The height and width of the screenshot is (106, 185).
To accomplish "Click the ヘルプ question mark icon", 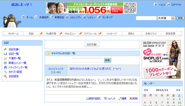I will [155, 5].
